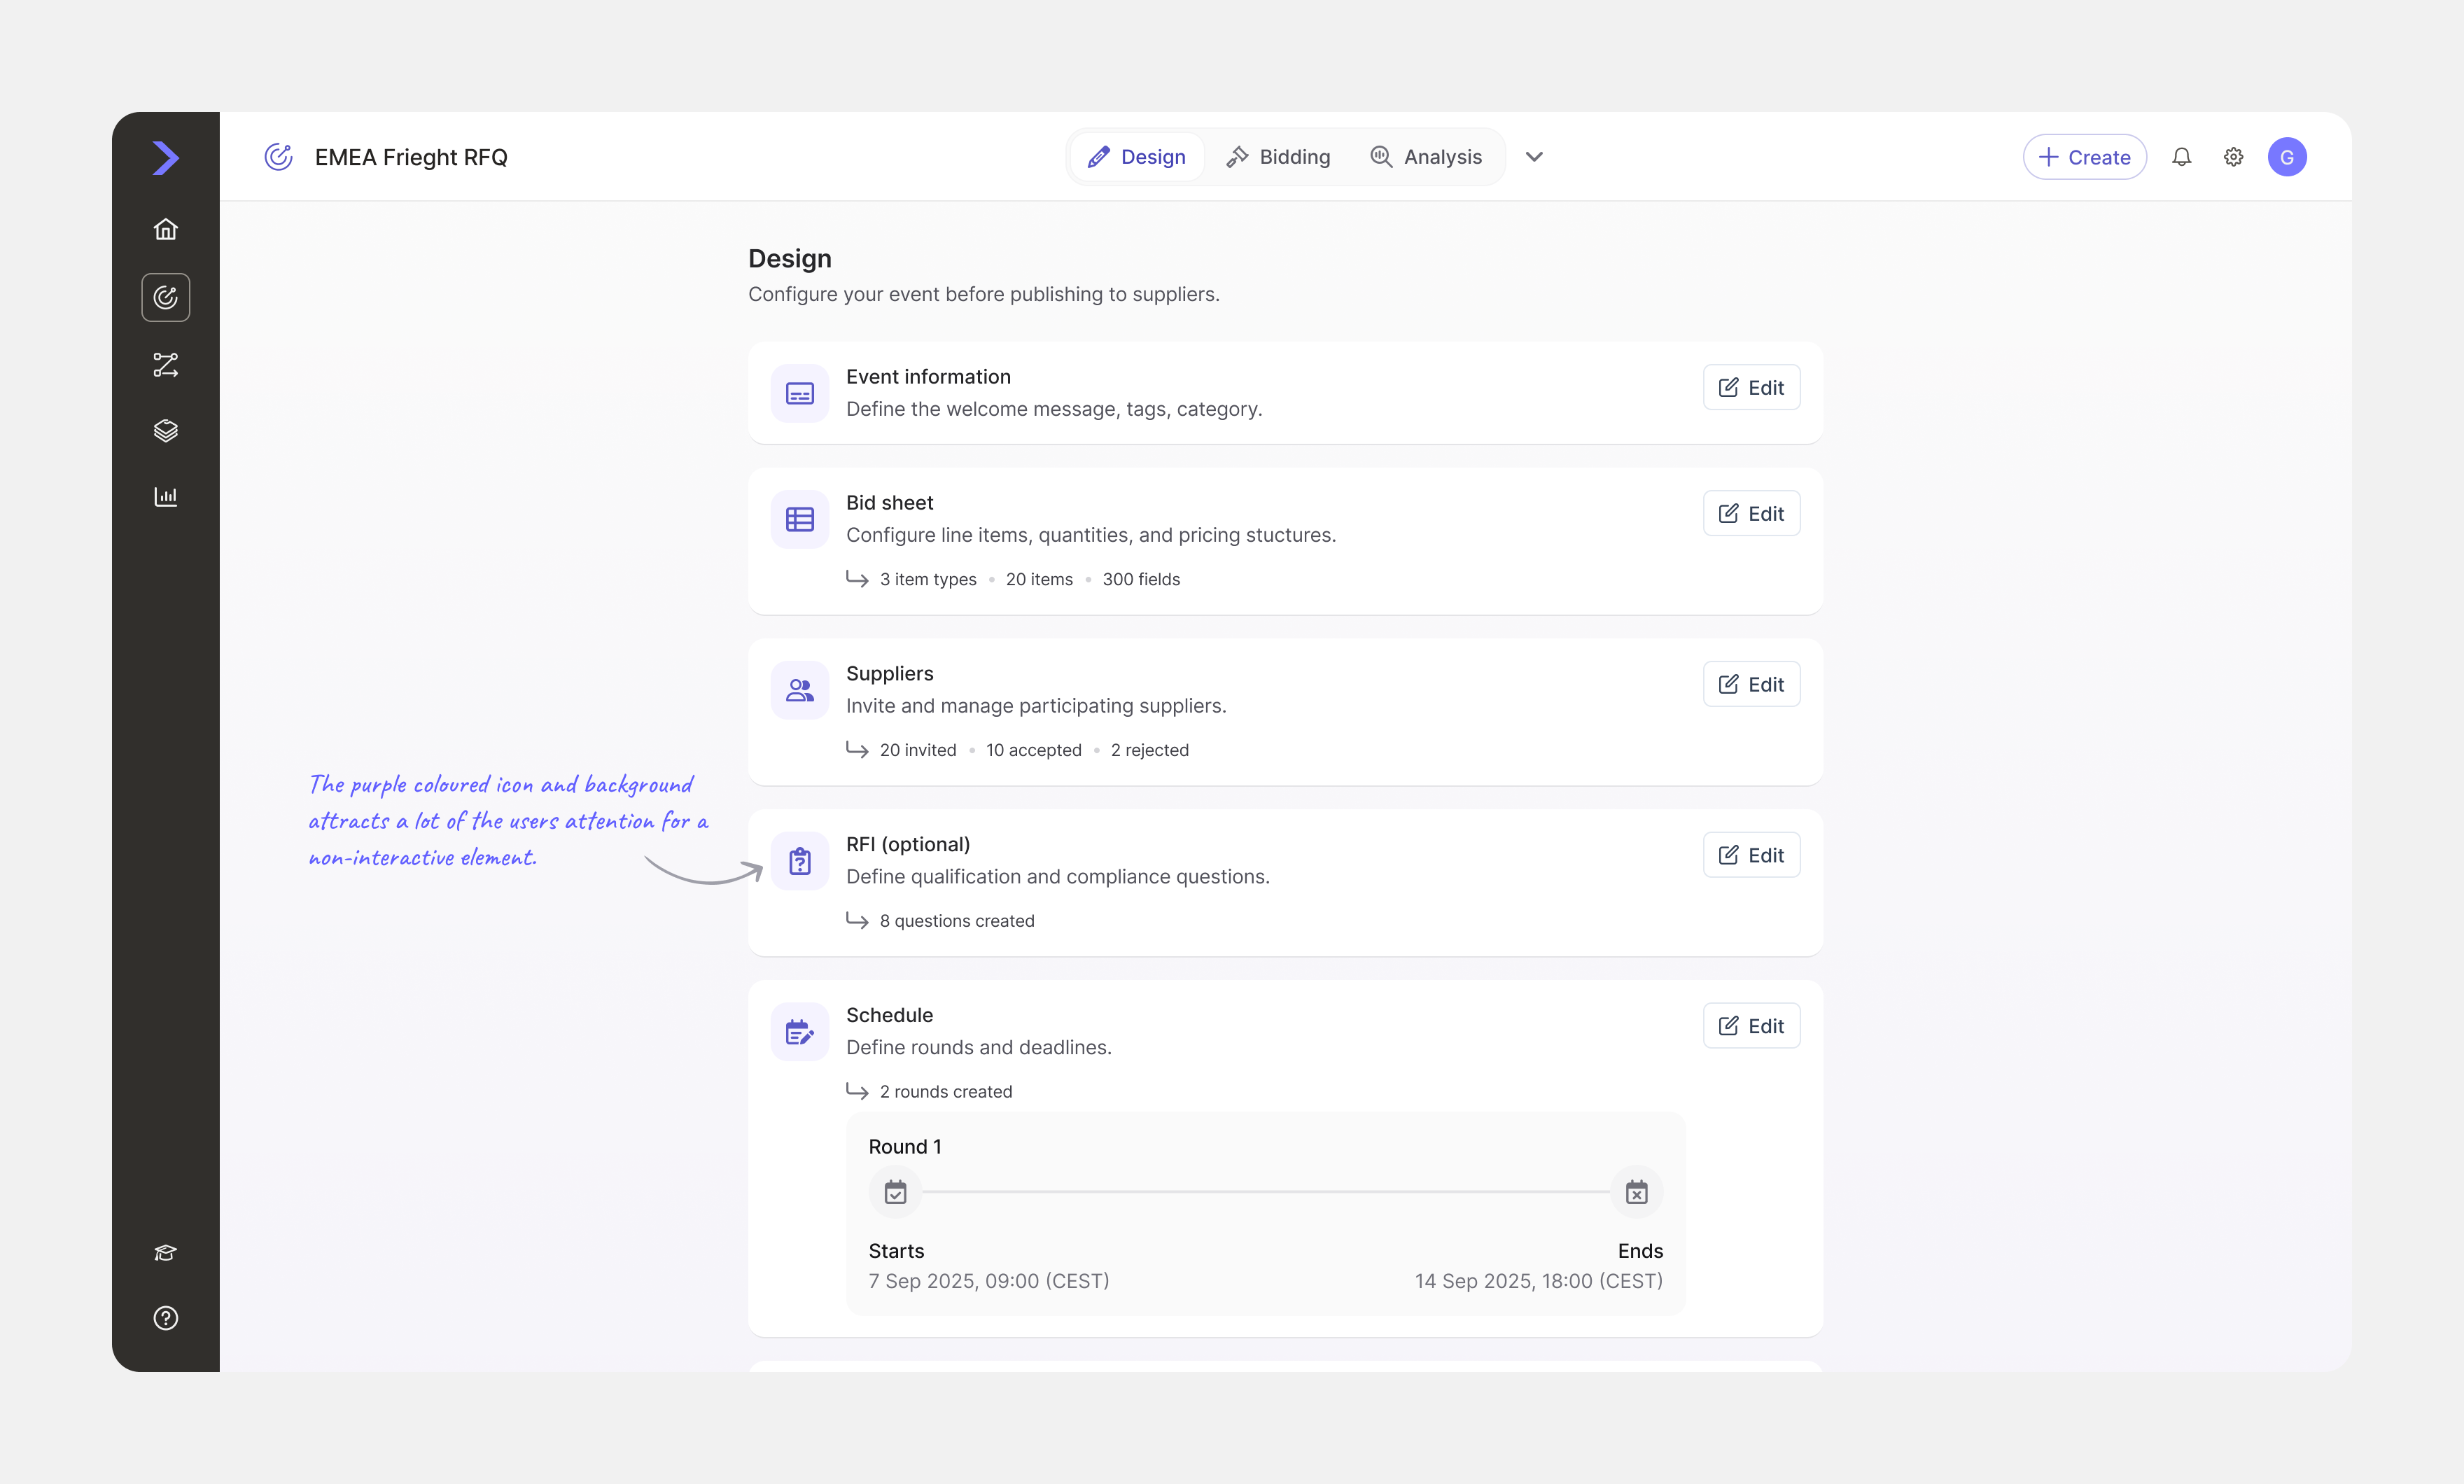
Task: Click the Round 1 end date marker
Action: coord(1636,1192)
